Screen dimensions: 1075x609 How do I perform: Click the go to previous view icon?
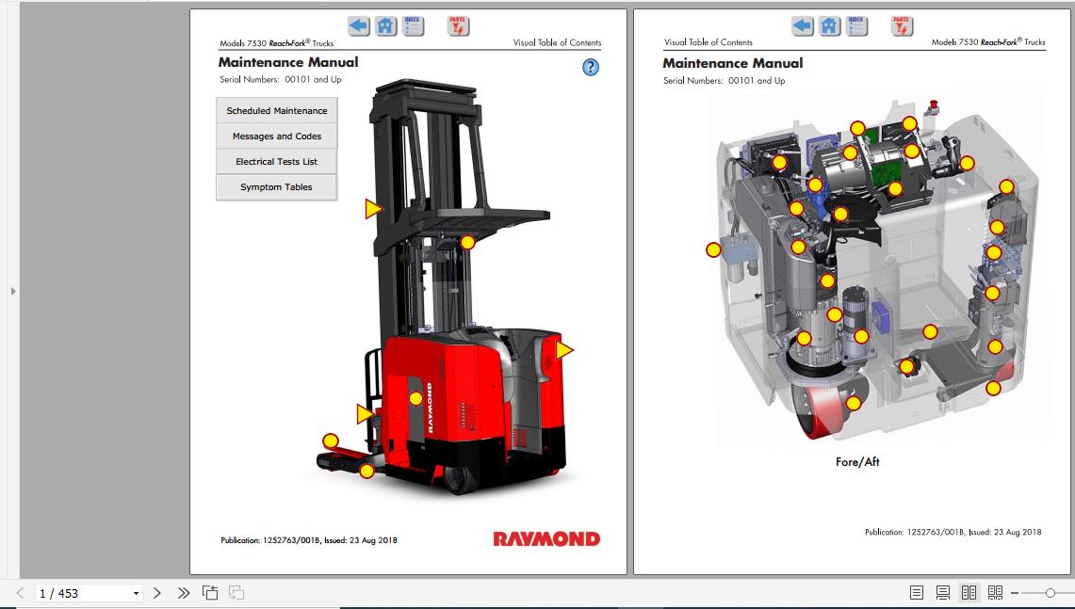210,593
